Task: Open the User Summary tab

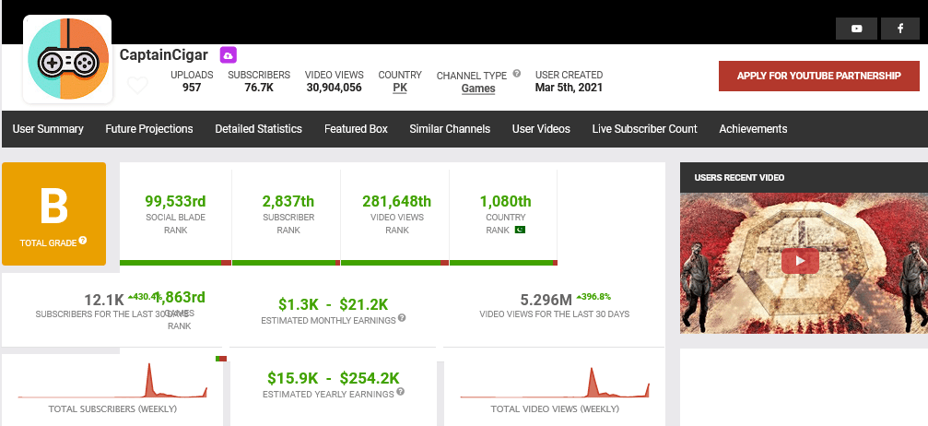Action: (x=48, y=128)
